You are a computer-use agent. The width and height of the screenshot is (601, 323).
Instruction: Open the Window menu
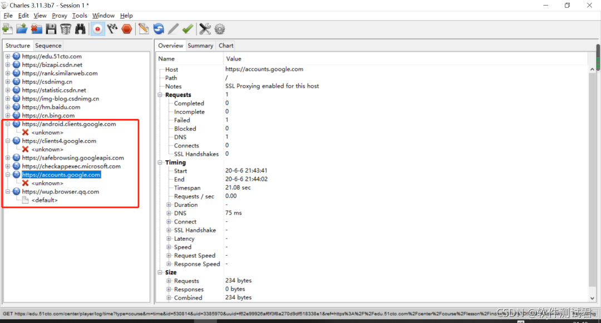coord(104,16)
